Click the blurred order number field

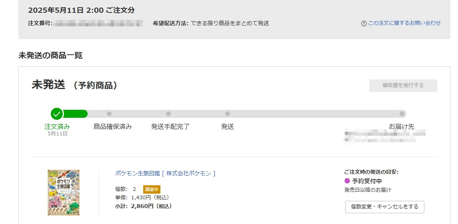click(x=98, y=23)
